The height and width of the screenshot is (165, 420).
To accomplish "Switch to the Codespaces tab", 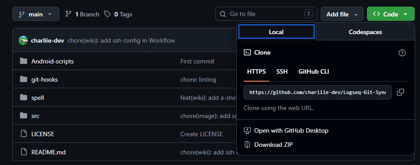I will 365,32.
